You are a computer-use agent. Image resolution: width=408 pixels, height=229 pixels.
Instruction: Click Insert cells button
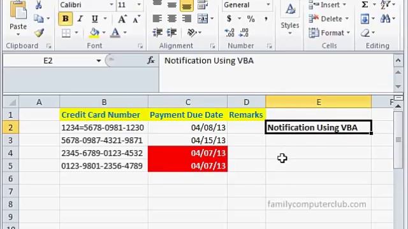pos(327,4)
